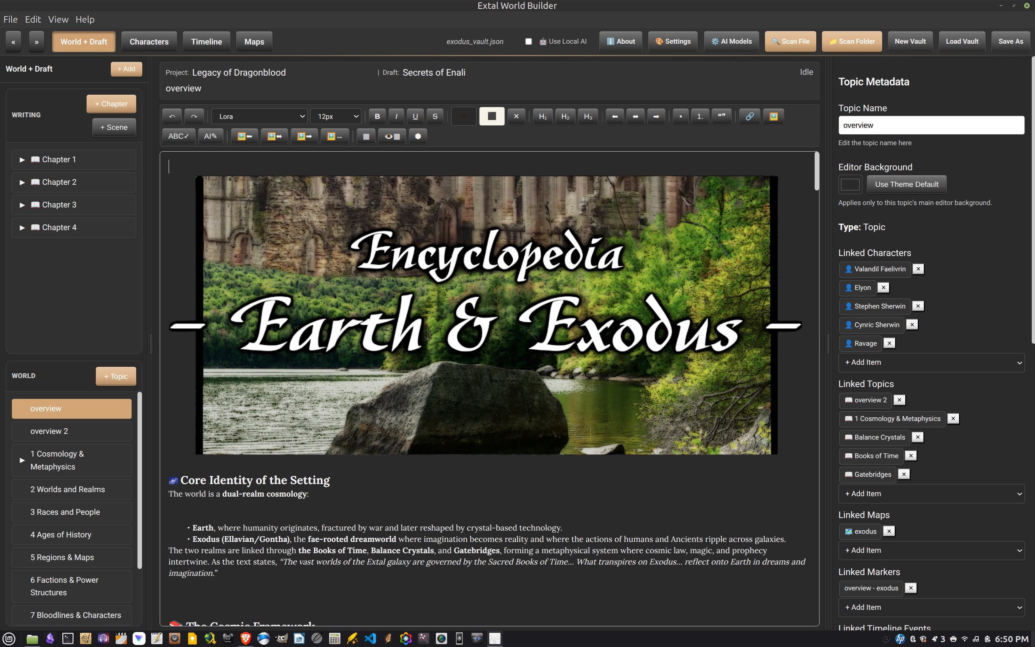This screenshot has width=1035, height=647.
Task: Insert a table into the document
Action: coord(365,136)
